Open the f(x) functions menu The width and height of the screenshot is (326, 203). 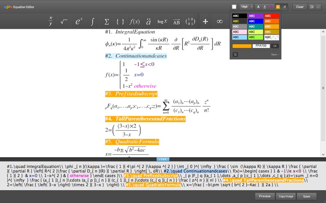point(134,21)
